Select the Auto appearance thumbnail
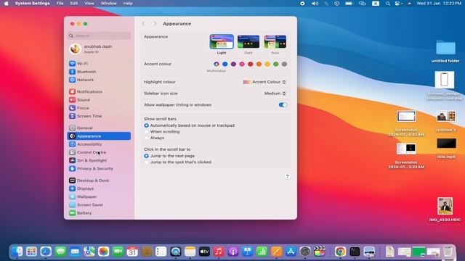465x261 pixels. (x=275, y=42)
